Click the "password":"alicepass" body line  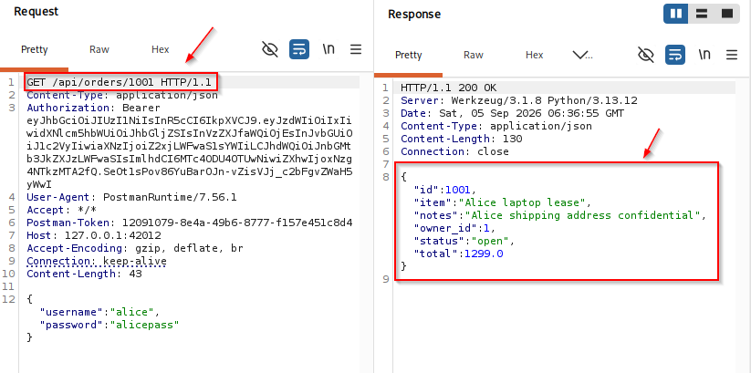tap(110, 325)
